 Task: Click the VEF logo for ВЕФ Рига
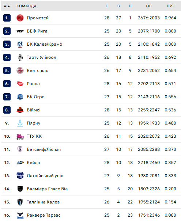pos(20,31)
